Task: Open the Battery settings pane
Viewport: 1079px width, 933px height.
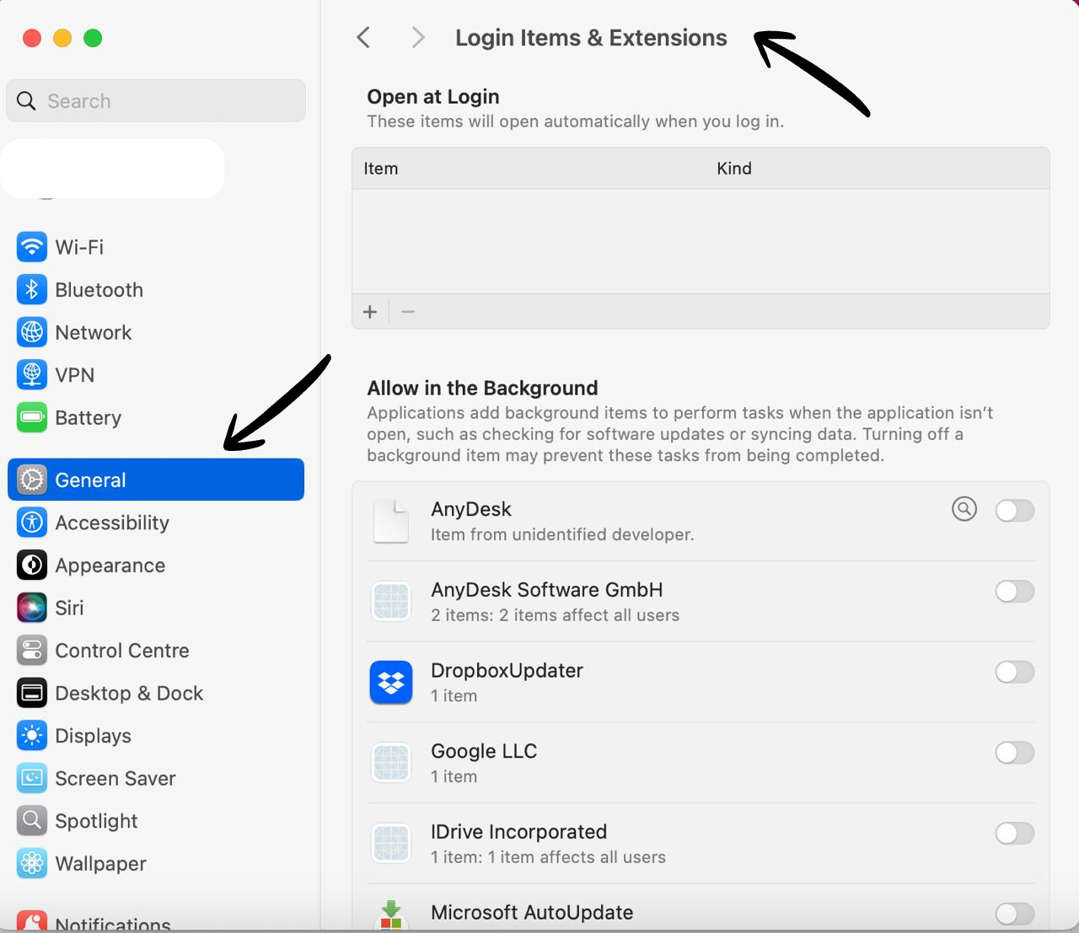Action: click(x=88, y=418)
